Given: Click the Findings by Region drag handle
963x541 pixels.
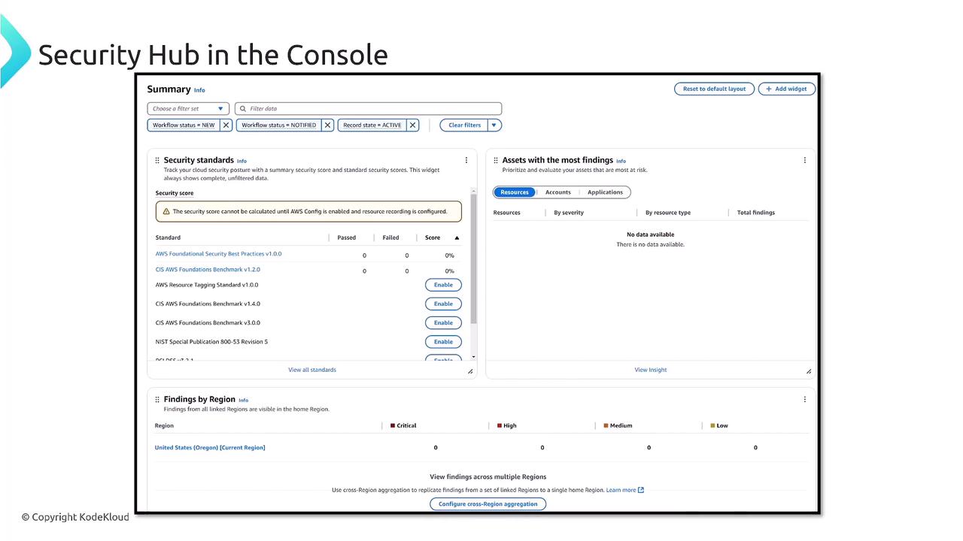Looking at the screenshot, I should coord(157,400).
